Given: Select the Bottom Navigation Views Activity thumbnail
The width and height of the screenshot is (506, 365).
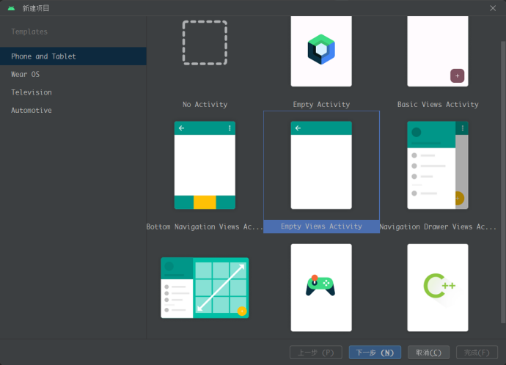Looking at the screenshot, I should [x=205, y=165].
